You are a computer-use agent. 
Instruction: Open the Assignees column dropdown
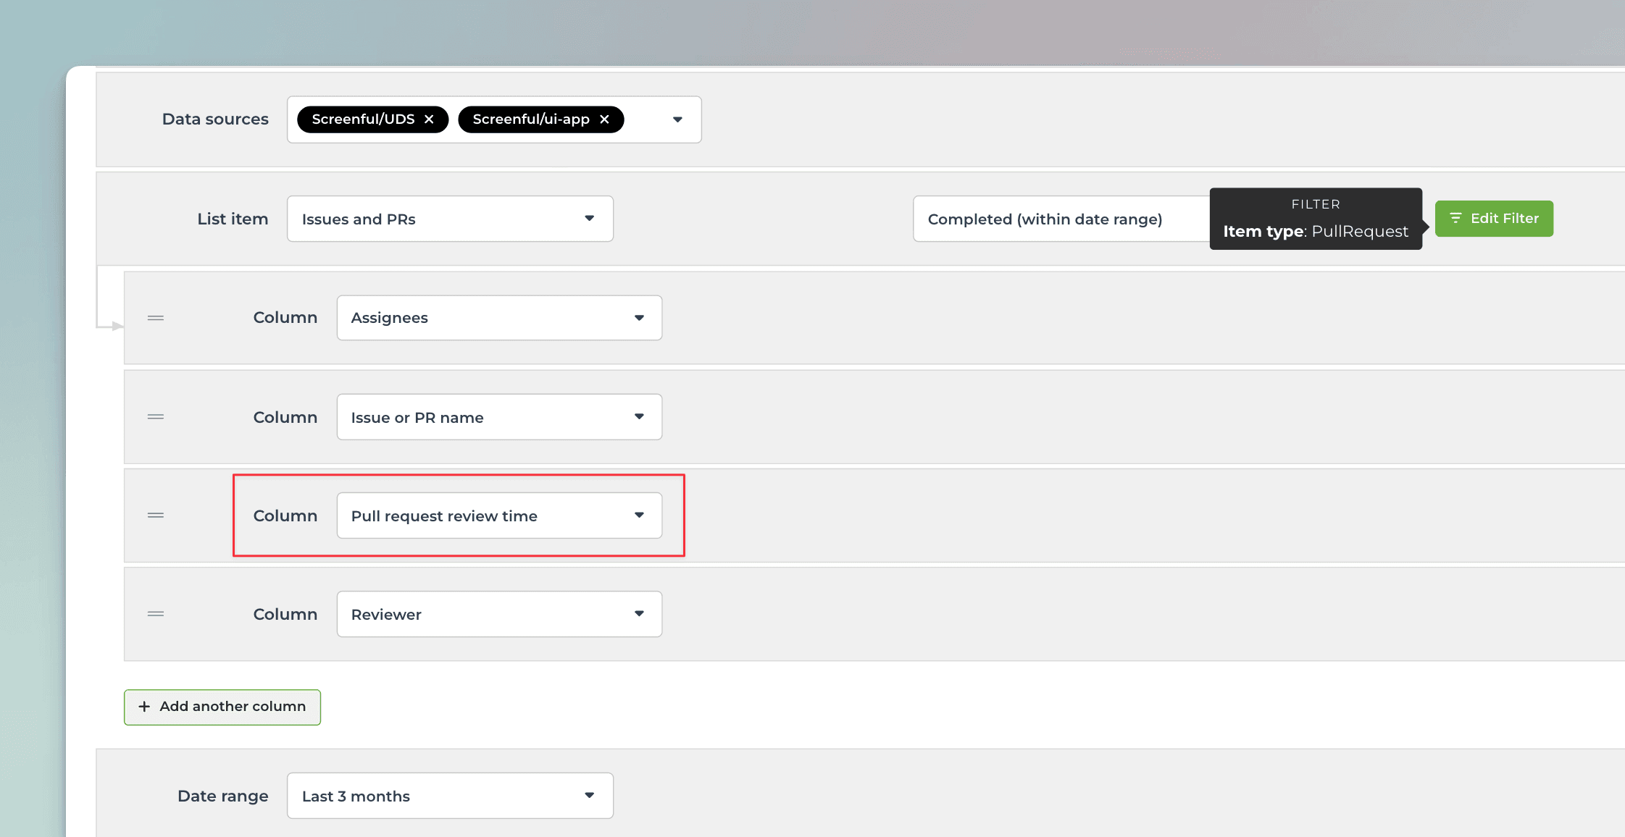tap(499, 318)
